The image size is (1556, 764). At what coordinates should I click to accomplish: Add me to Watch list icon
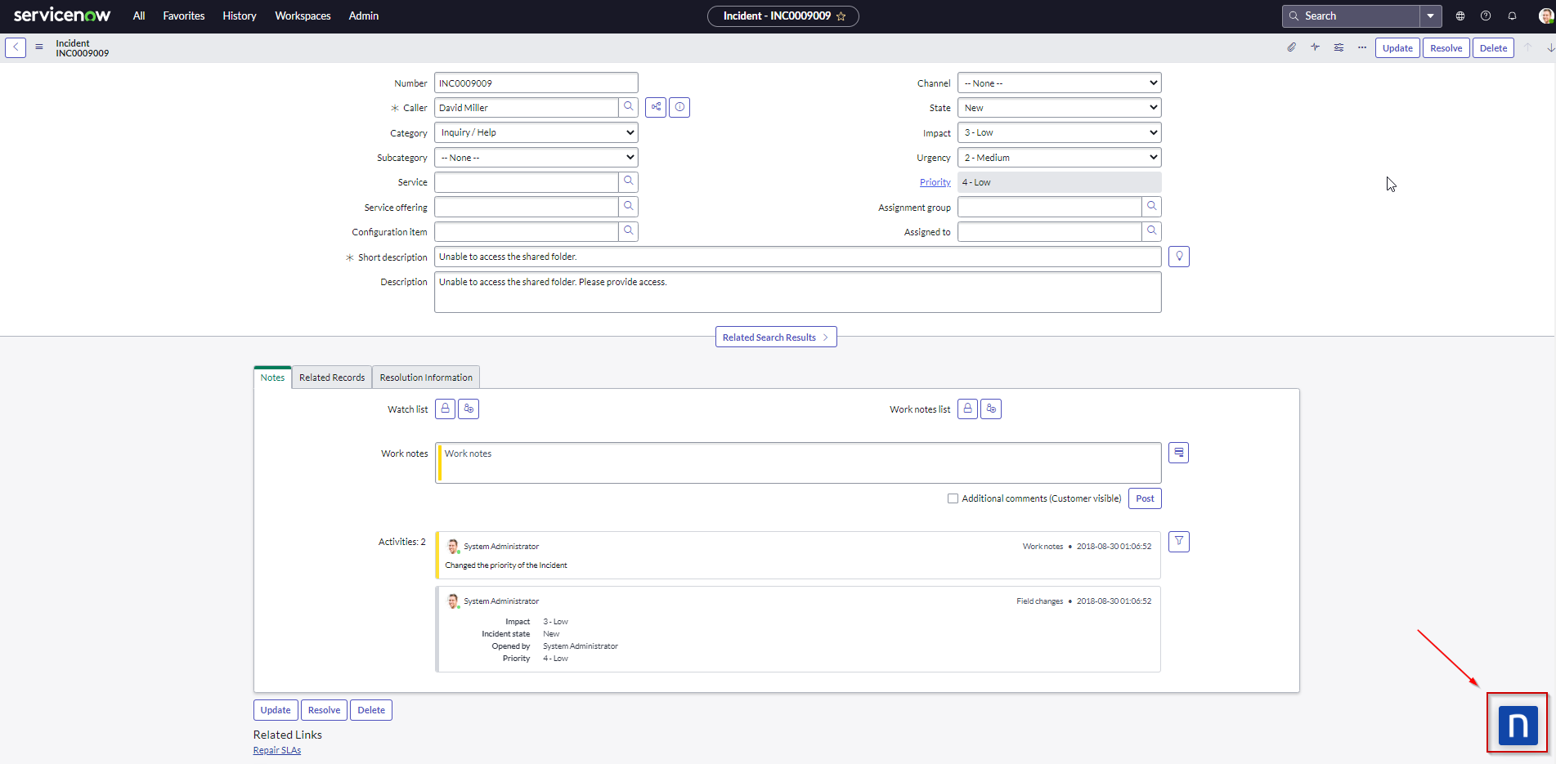click(469, 409)
